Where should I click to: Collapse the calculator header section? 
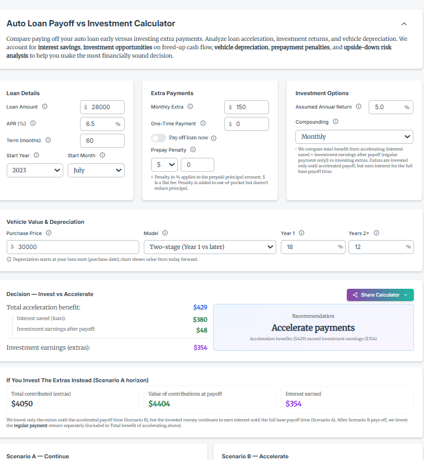404,24
